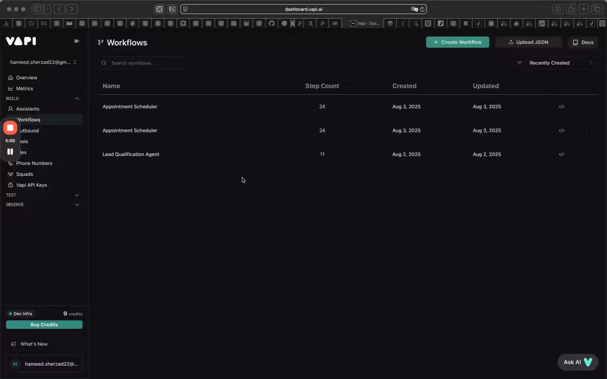Click code icon for Lead Qualification Agent

(x=561, y=155)
